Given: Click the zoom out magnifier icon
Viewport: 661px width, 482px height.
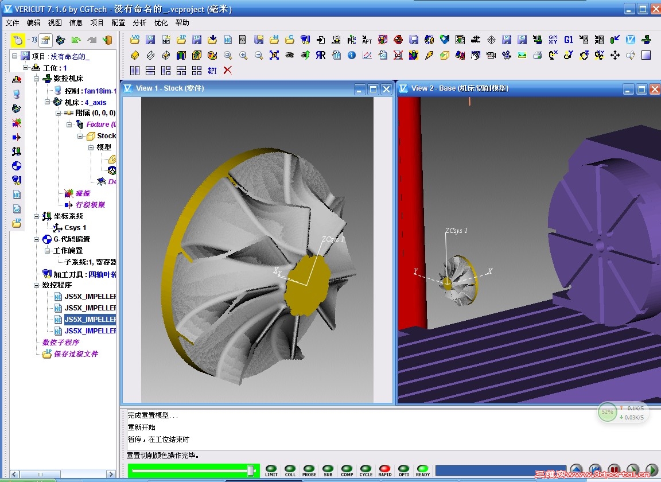Looking at the screenshot, I should 259,55.
